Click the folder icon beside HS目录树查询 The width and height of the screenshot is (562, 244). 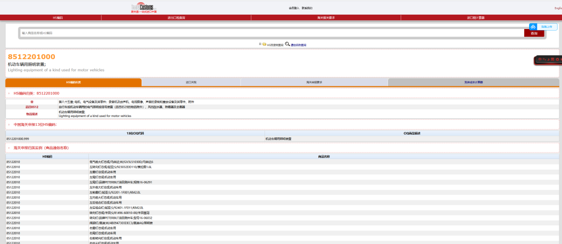point(264,44)
